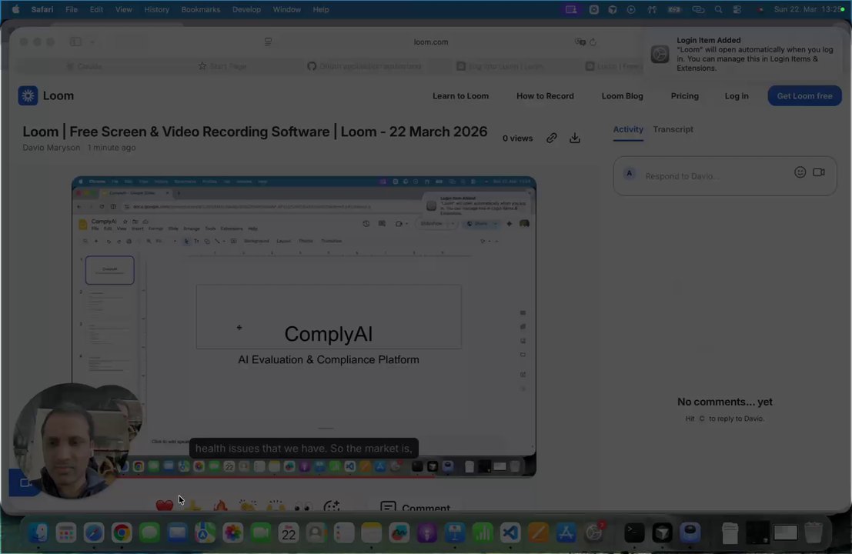Open Terminal from the Dock
Image resolution: width=852 pixels, height=554 pixels.
pos(634,532)
